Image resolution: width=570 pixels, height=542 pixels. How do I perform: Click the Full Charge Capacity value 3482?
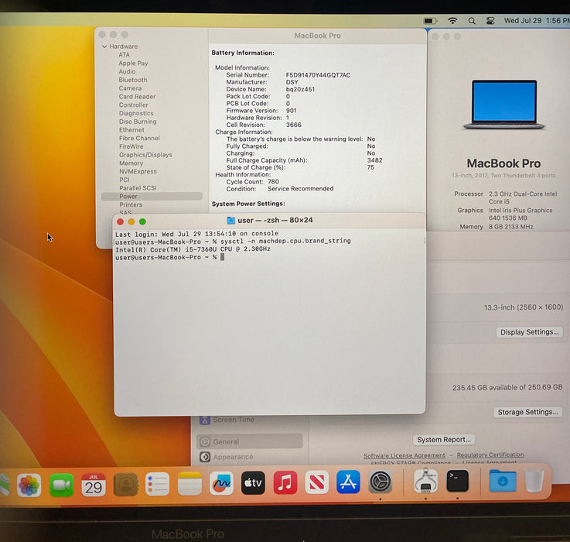coord(374,160)
